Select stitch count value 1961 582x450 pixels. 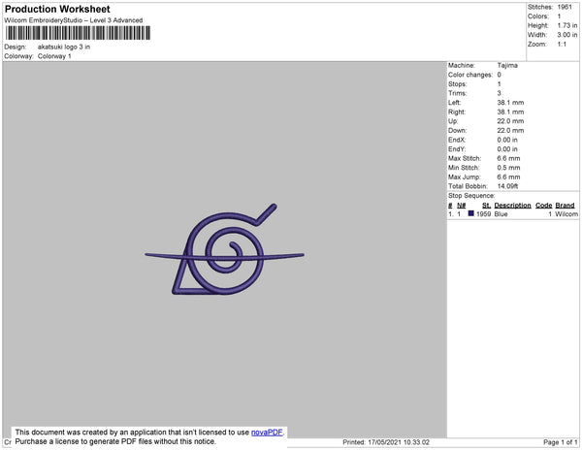(565, 7)
